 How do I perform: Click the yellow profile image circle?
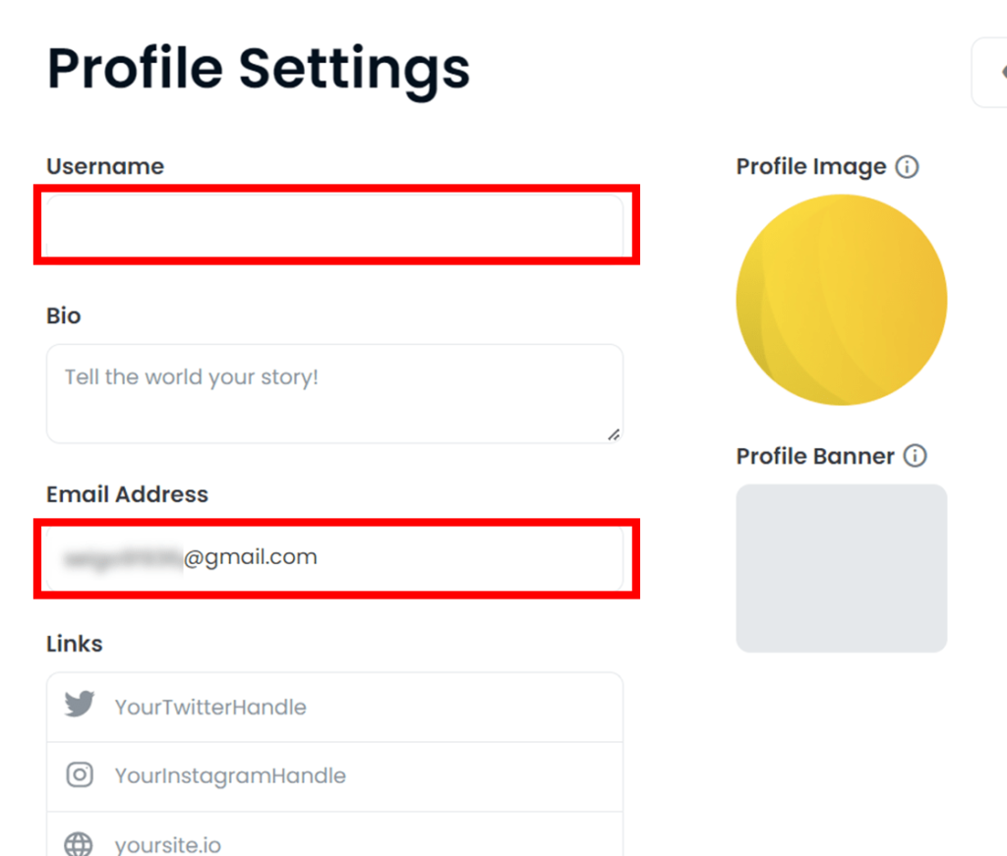pos(842,300)
